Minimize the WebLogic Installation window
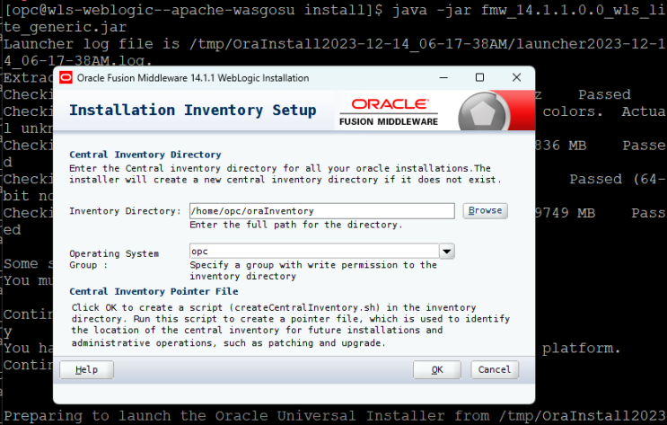 point(443,77)
